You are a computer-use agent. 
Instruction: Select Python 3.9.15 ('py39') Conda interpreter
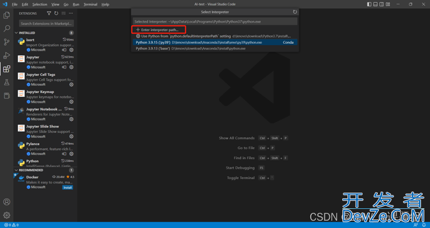point(215,42)
